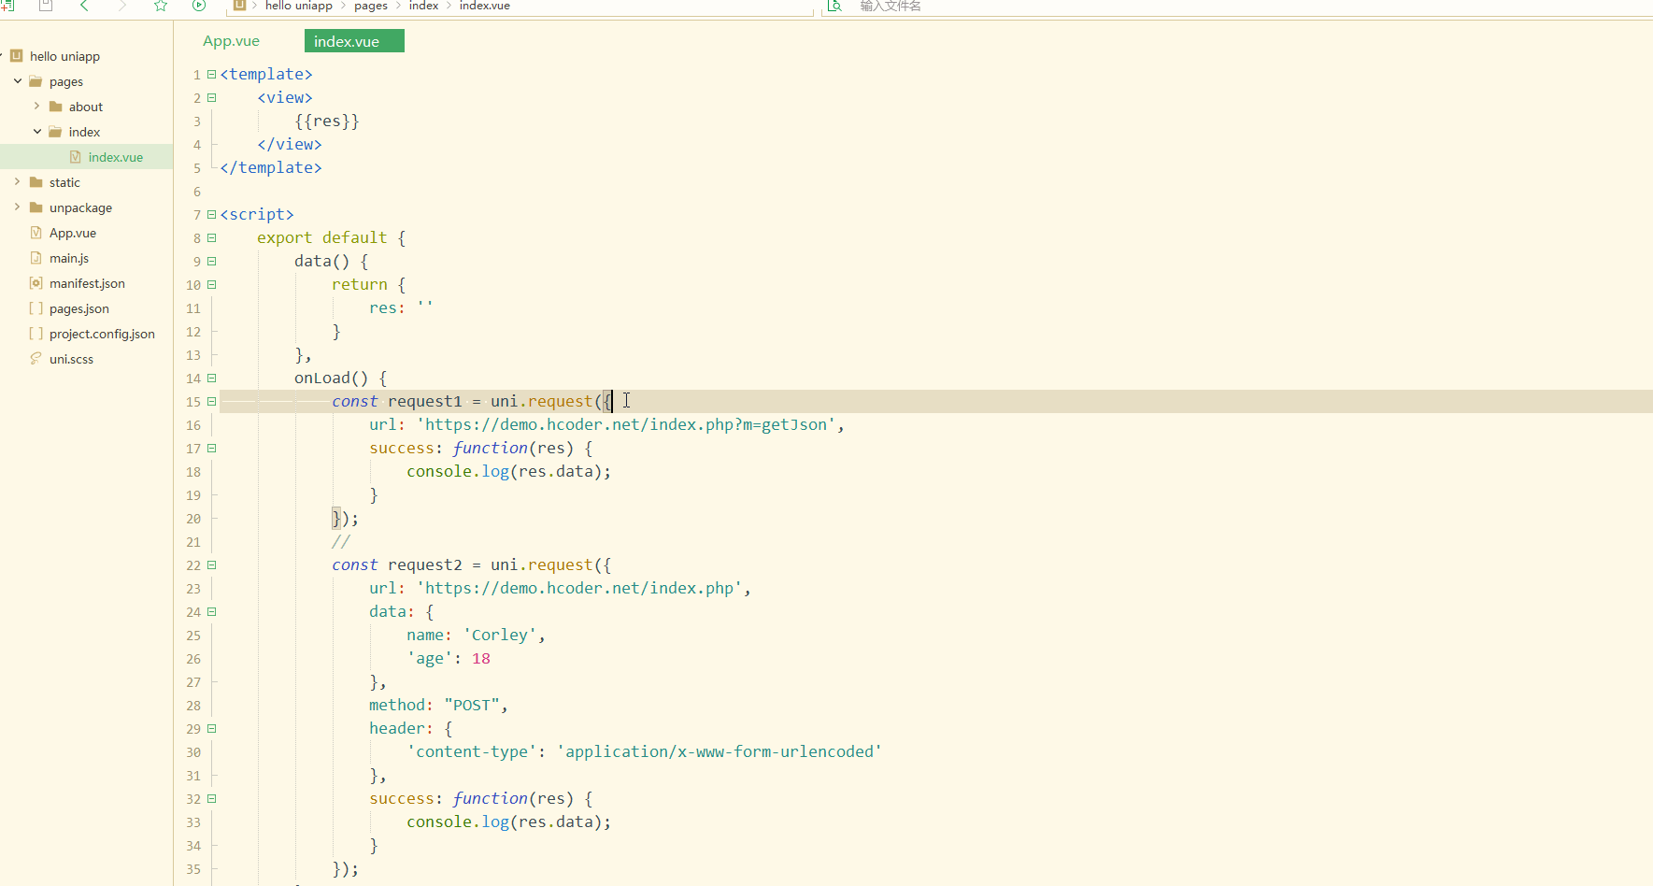Open pages.json from project tree
Viewport: 1653px width, 886px height.
79,308
